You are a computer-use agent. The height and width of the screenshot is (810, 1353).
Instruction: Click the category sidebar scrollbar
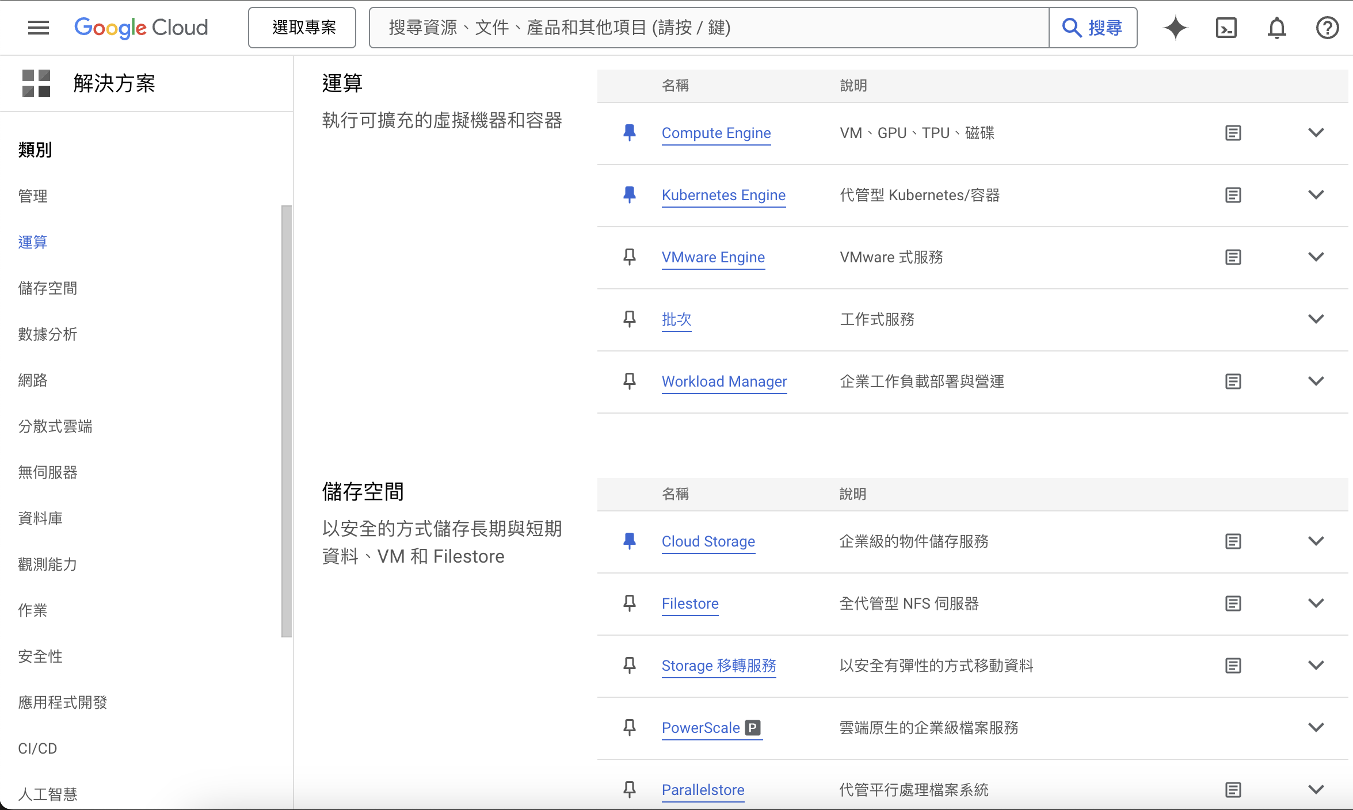[287, 421]
